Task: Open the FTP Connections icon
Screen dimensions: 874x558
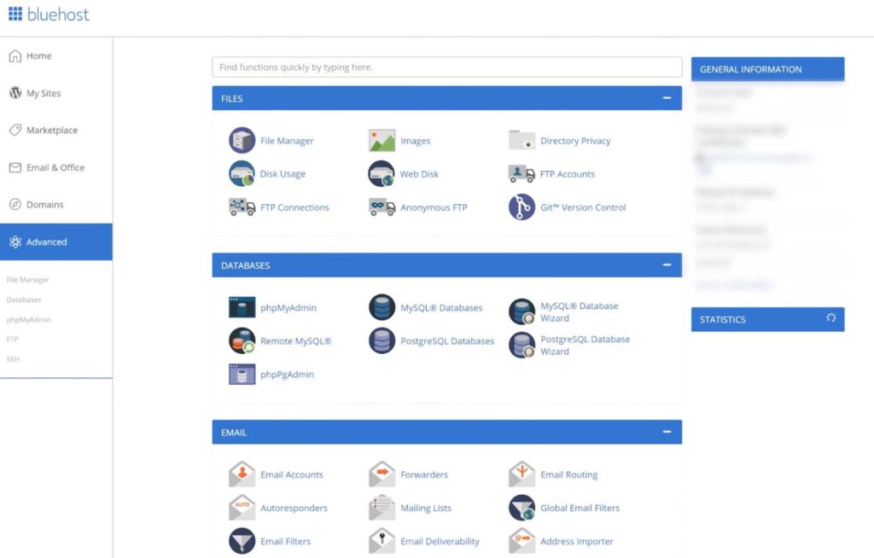Action: pyautogui.click(x=242, y=207)
